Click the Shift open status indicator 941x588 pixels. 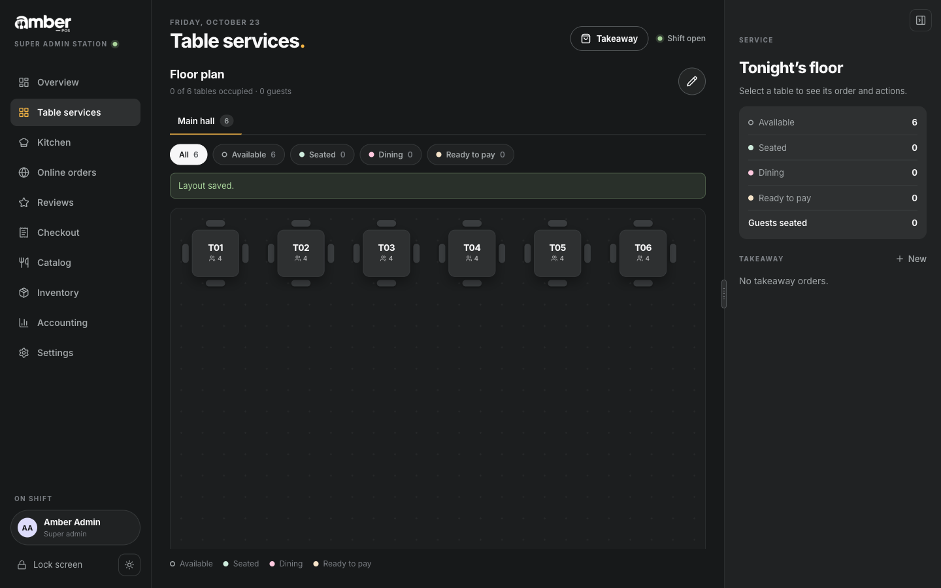coord(681,39)
